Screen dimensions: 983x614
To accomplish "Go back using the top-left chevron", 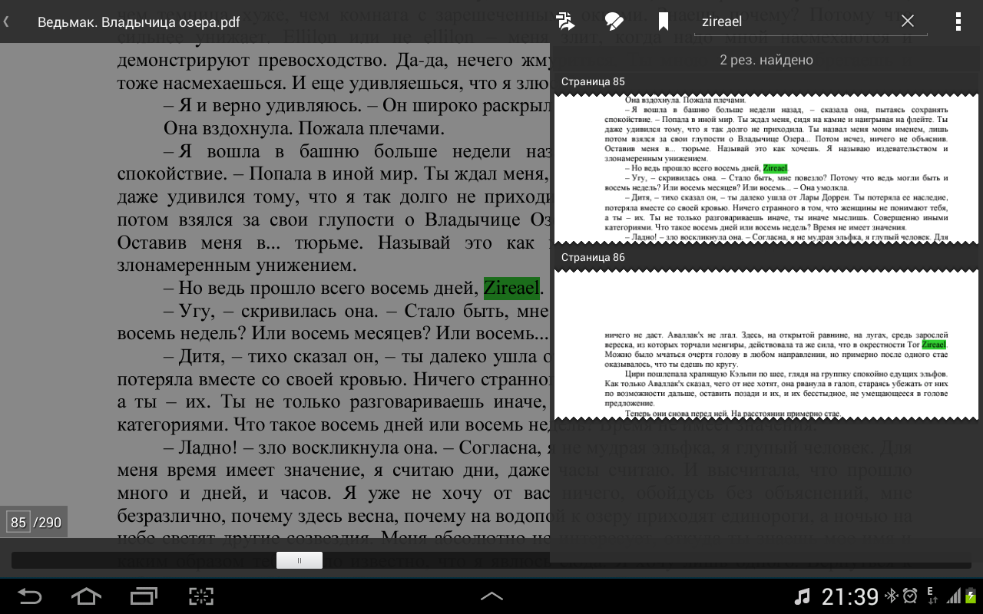I will pos(7,21).
